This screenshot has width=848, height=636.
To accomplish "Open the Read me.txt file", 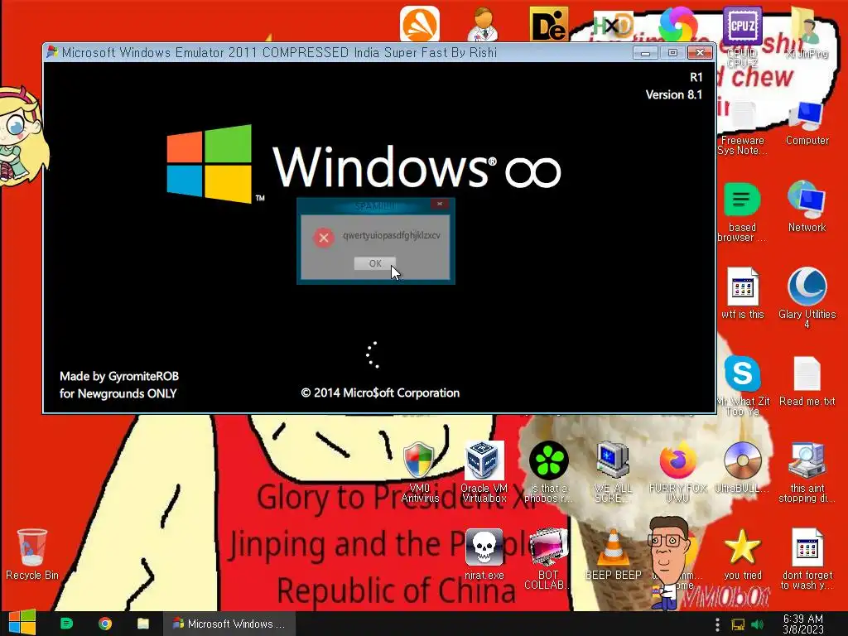I will (807, 381).
